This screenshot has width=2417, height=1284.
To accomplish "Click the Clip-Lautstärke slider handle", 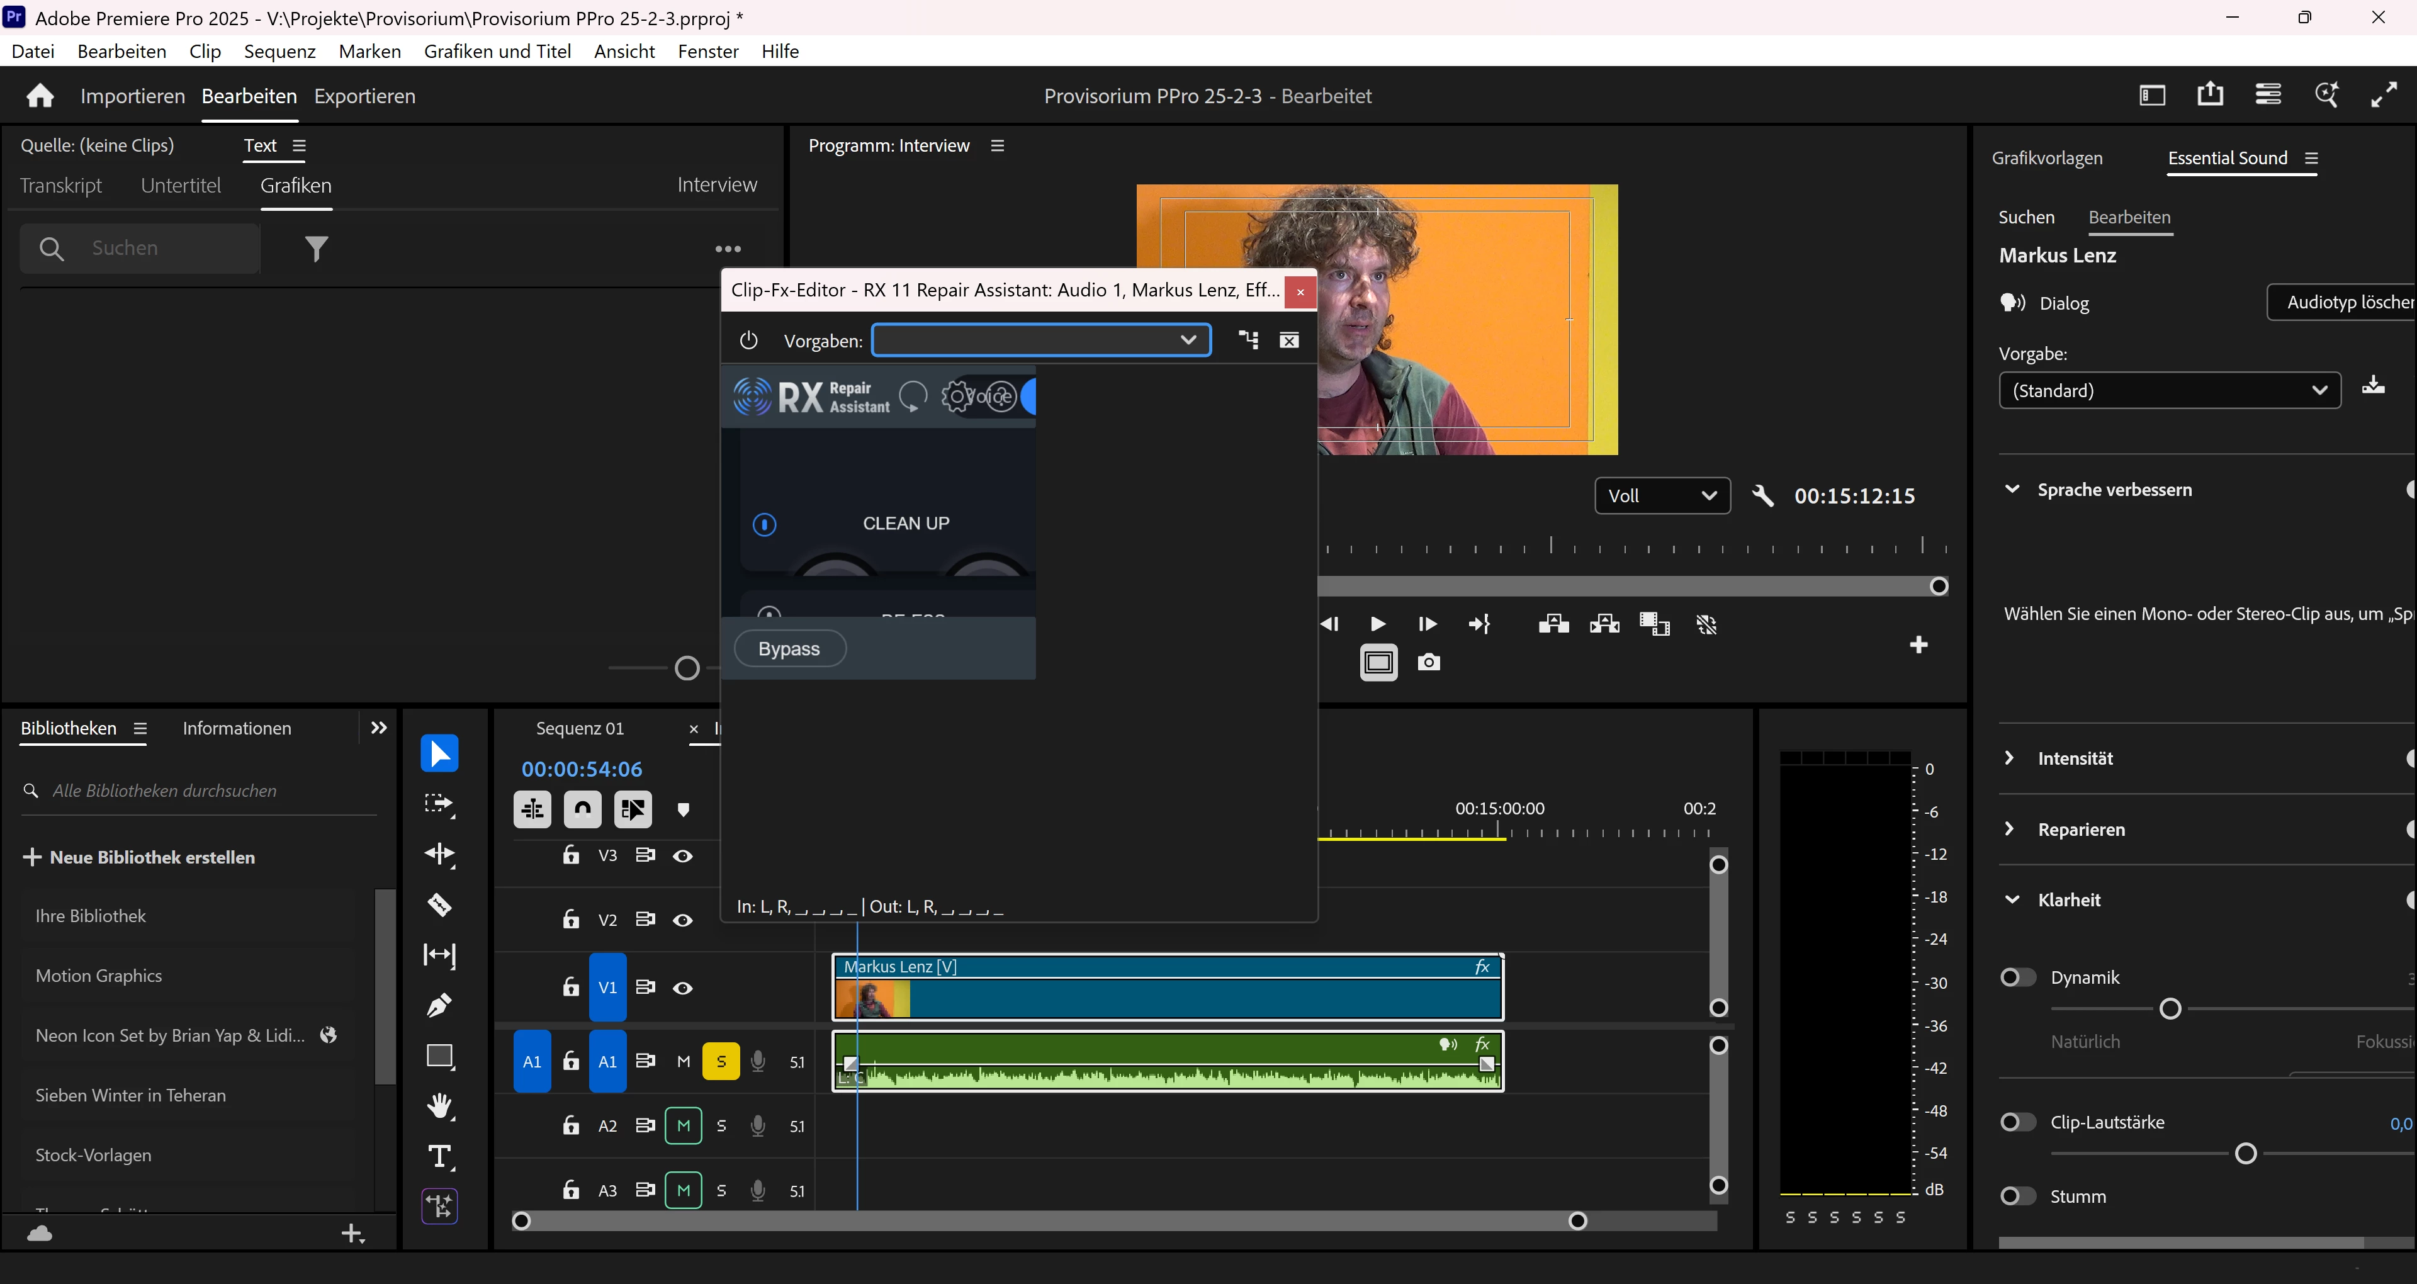I will pos(2245,1154).
